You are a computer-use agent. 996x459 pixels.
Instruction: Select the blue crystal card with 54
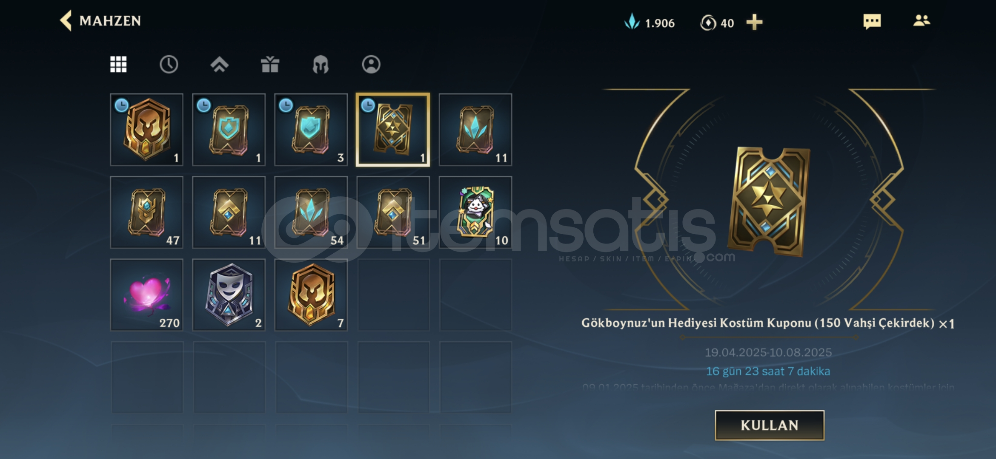click(x=311, y=212)
